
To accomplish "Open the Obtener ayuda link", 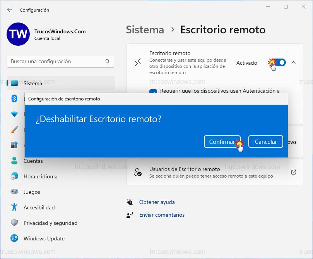I will click(x=157, y=202).
